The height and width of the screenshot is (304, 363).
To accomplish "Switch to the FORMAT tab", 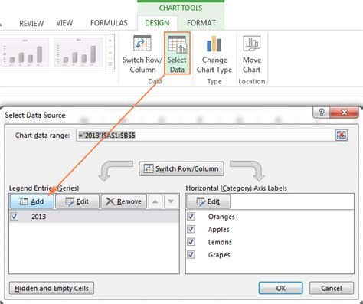I will (201, 23).
